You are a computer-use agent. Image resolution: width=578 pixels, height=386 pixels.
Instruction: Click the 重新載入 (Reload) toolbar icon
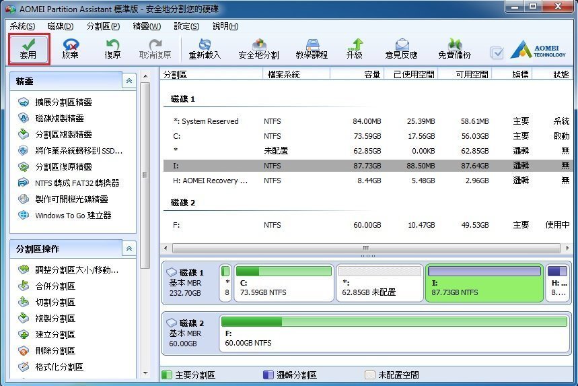[x=205, y=49]
